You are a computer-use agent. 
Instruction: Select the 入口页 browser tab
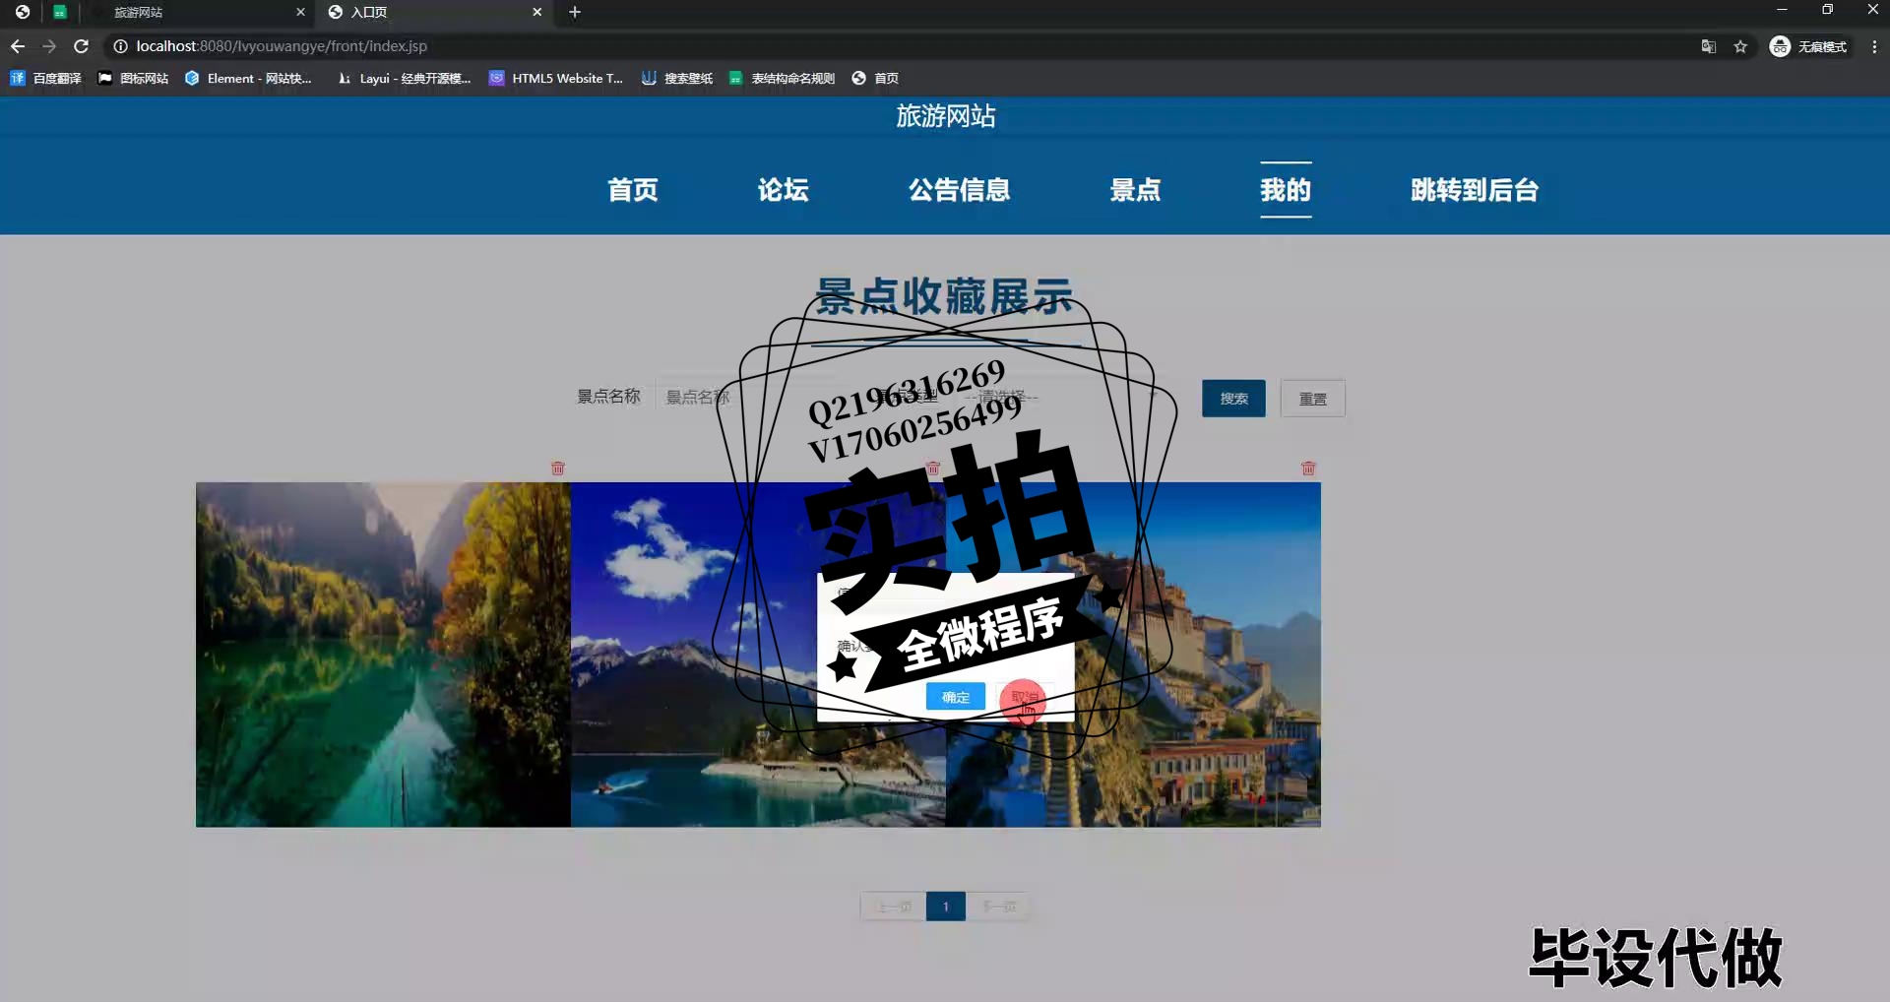pyautogui.click(x=433, y=12)
